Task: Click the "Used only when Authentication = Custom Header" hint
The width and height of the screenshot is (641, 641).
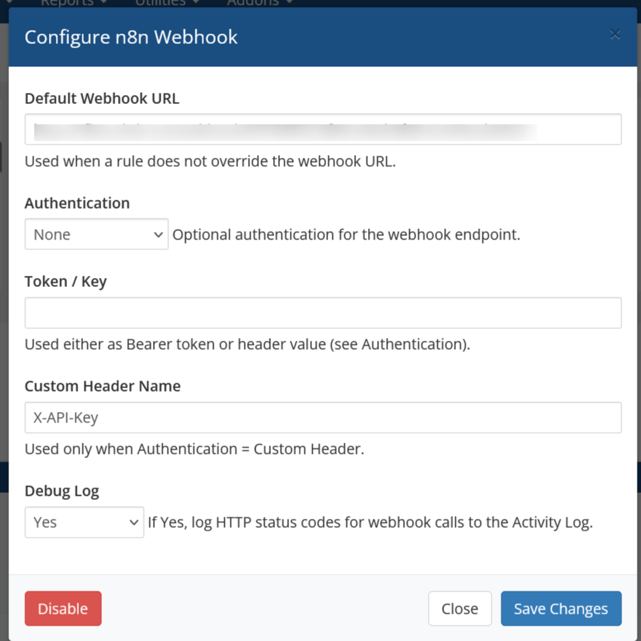Action: (194, 449)
